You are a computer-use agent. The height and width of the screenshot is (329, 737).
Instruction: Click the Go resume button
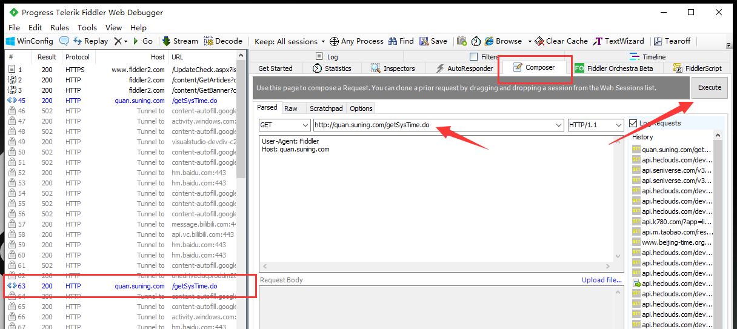142,41
